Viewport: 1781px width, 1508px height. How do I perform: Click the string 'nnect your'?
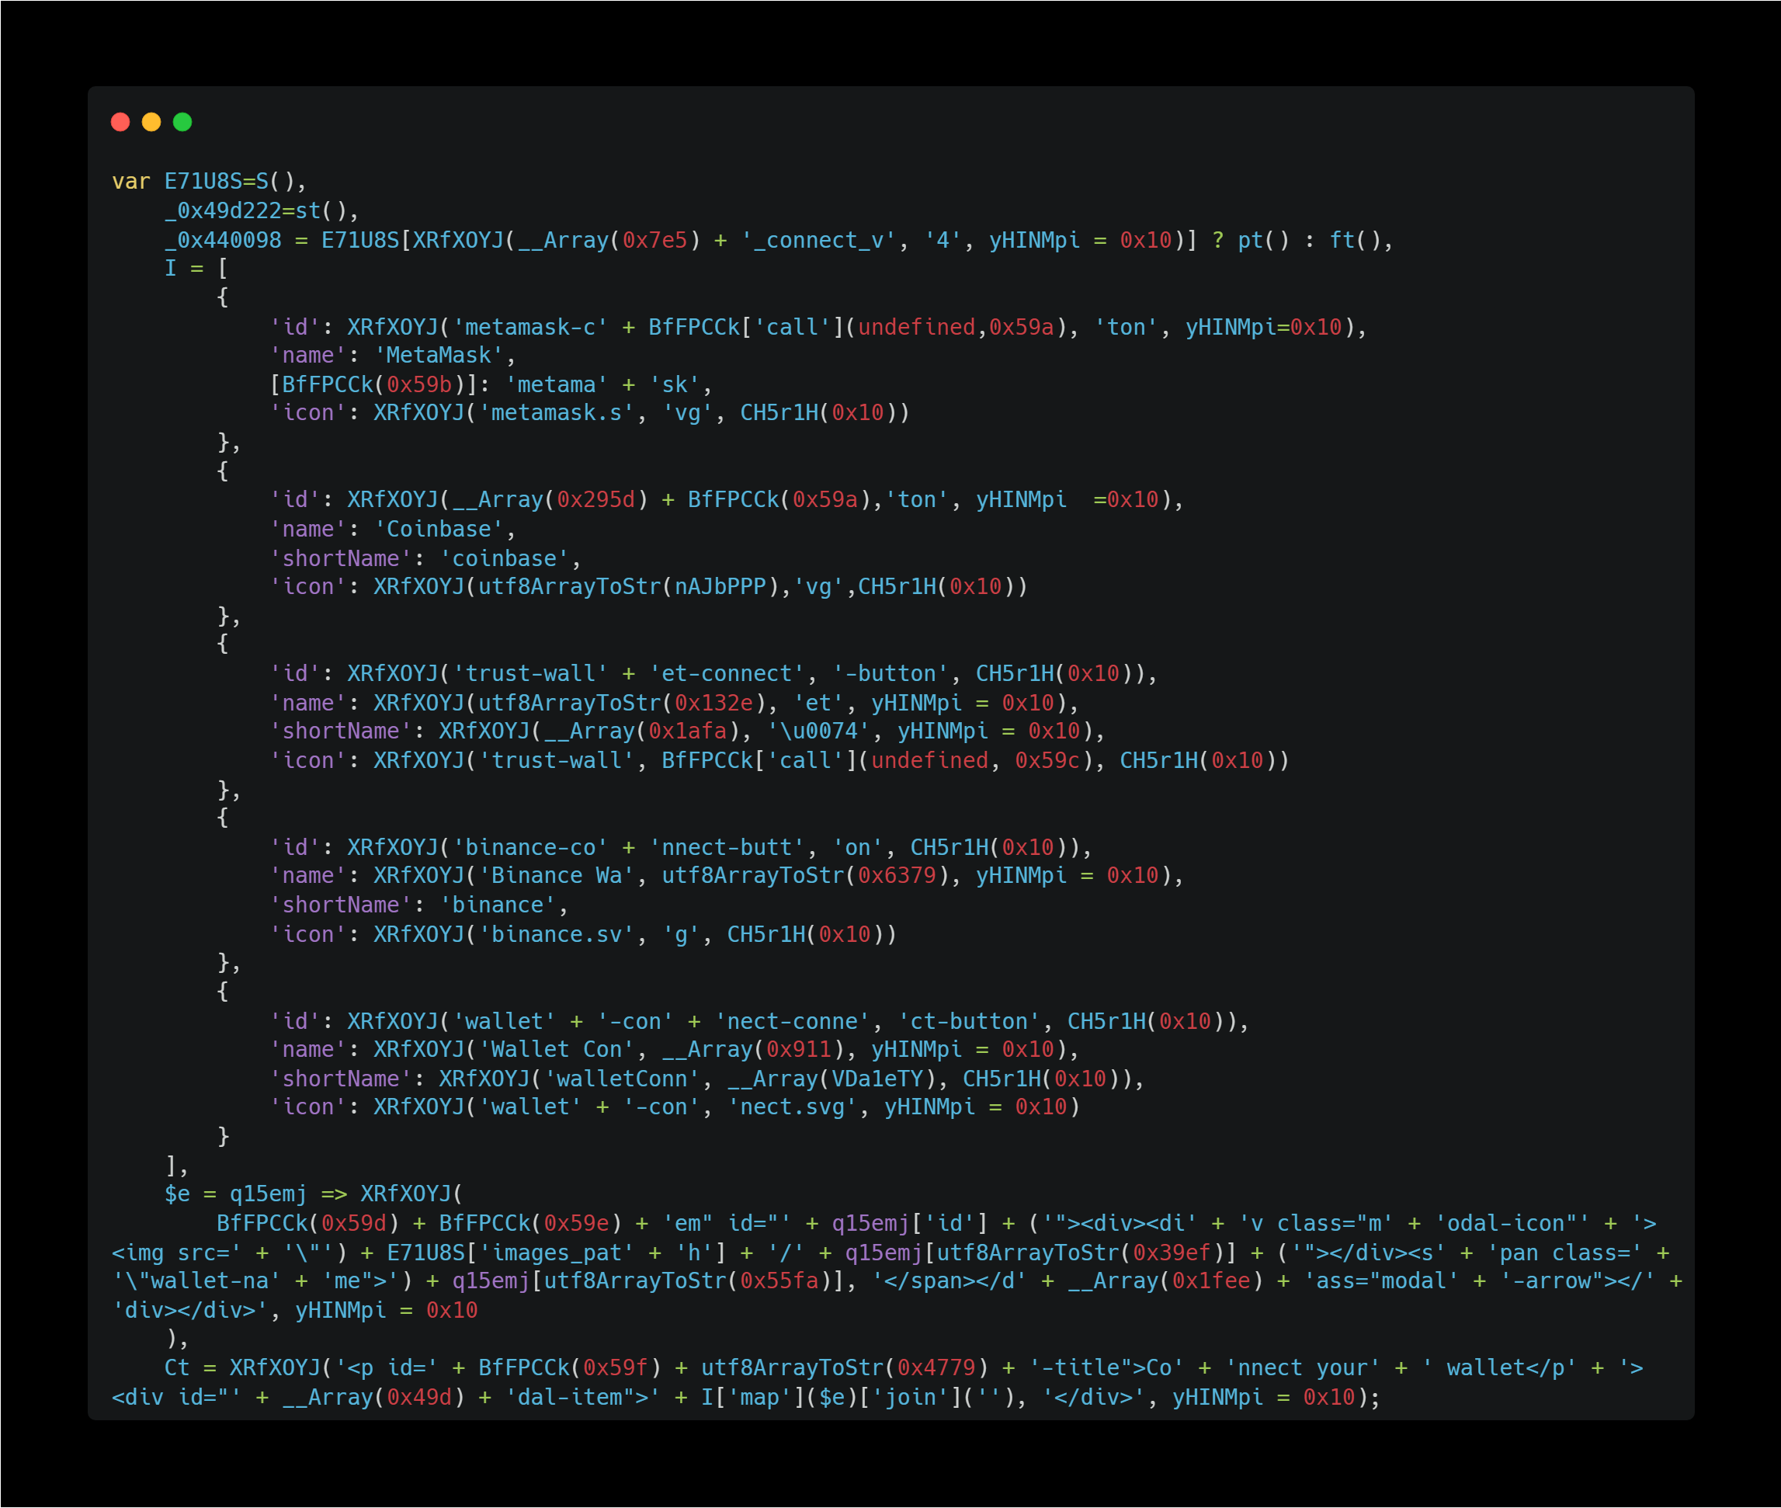[x=1304, y=1367]
